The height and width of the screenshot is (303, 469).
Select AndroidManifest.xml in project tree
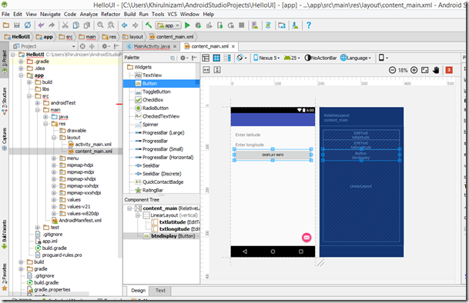(80, 221)
